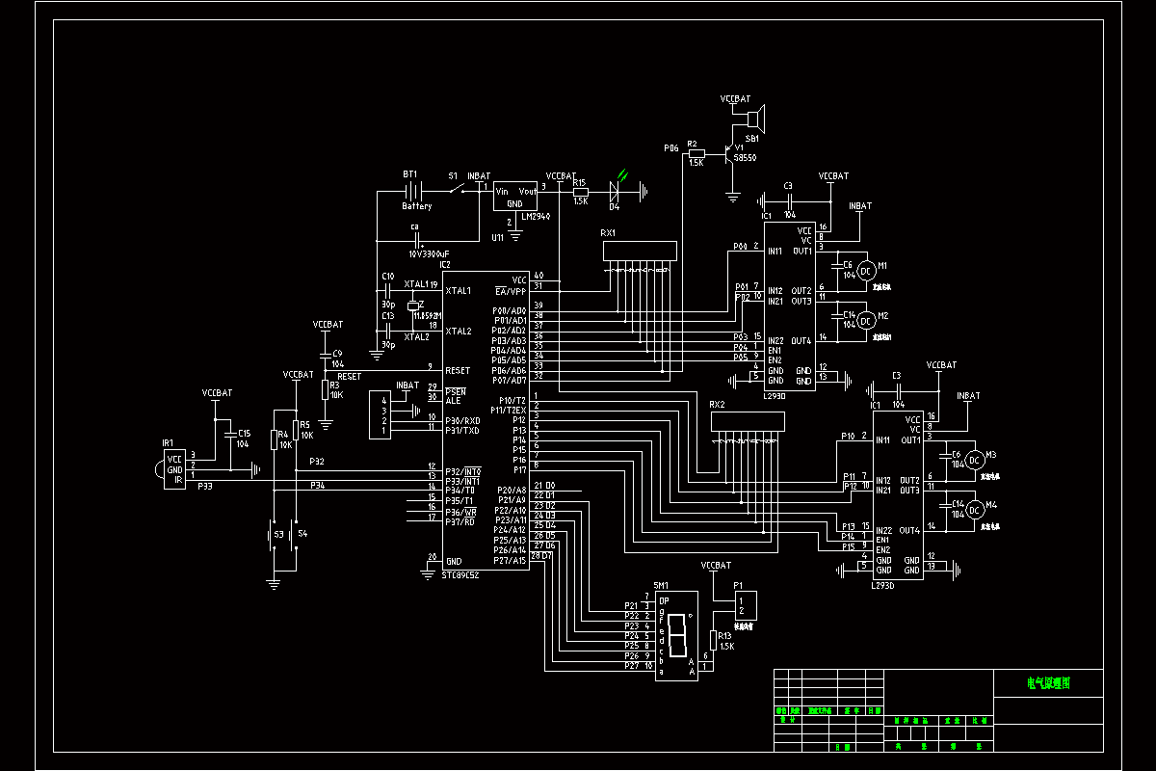The width and height of the screenshot is (1156, 771).
Task: Select resistor R13 1.5K
Action: [x=713, y=640]
